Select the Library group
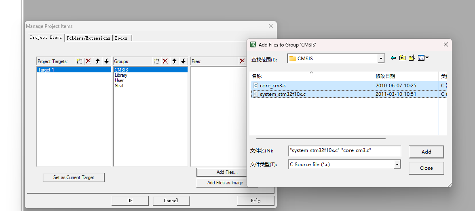Viewport: 475px width, 211px height. [x=121, y=75]
